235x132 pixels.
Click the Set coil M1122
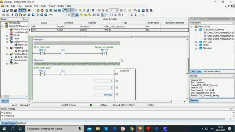point(104,54)
